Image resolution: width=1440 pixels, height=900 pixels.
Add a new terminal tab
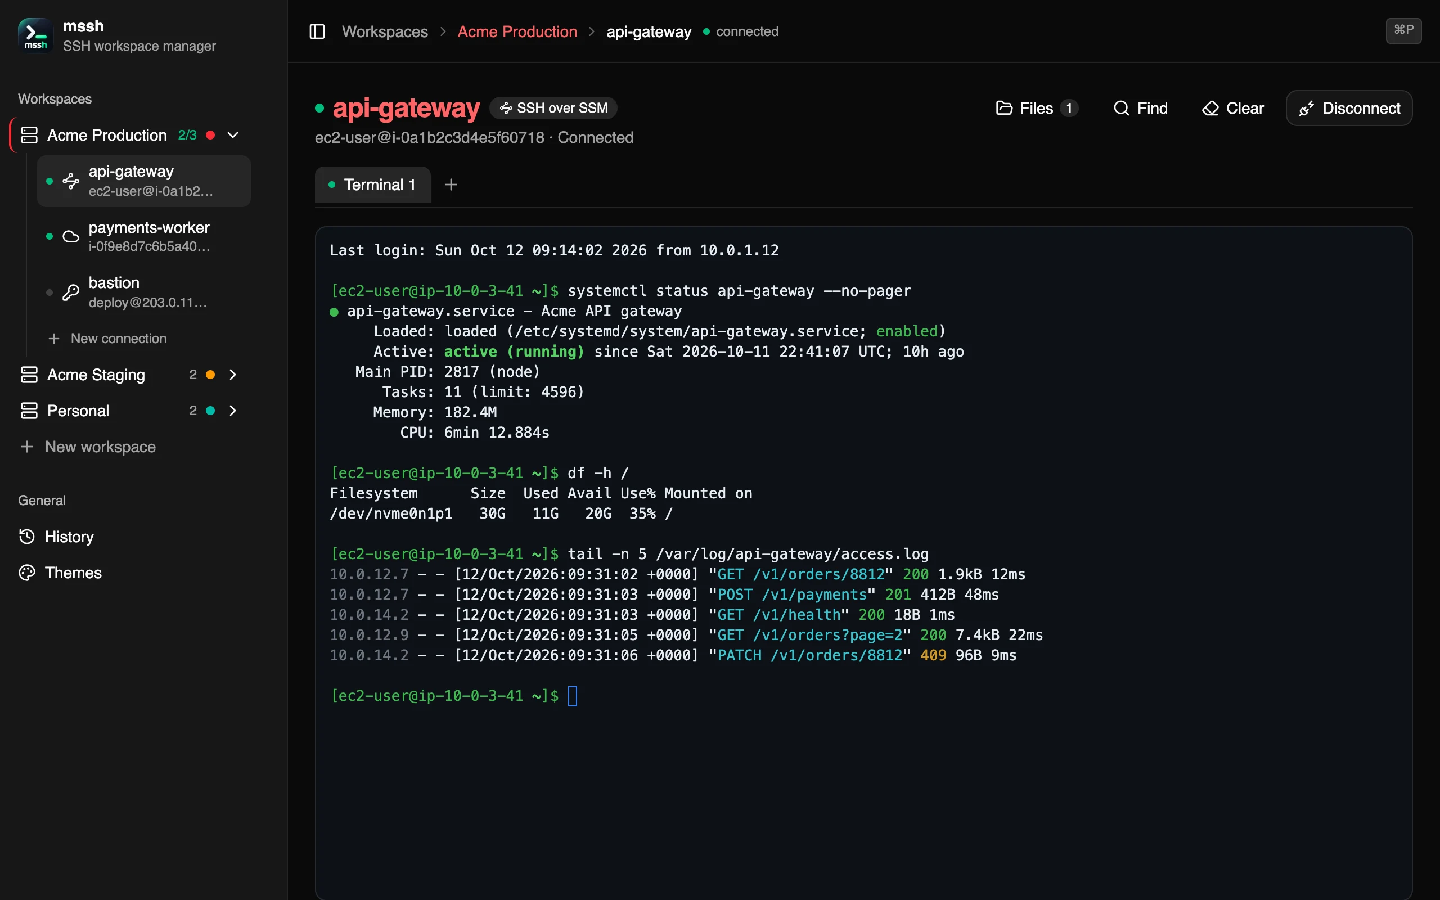[451, 184]
